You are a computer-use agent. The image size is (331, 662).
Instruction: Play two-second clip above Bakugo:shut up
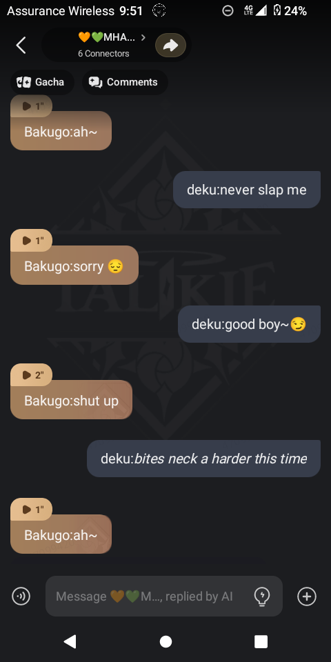(31, 374)
